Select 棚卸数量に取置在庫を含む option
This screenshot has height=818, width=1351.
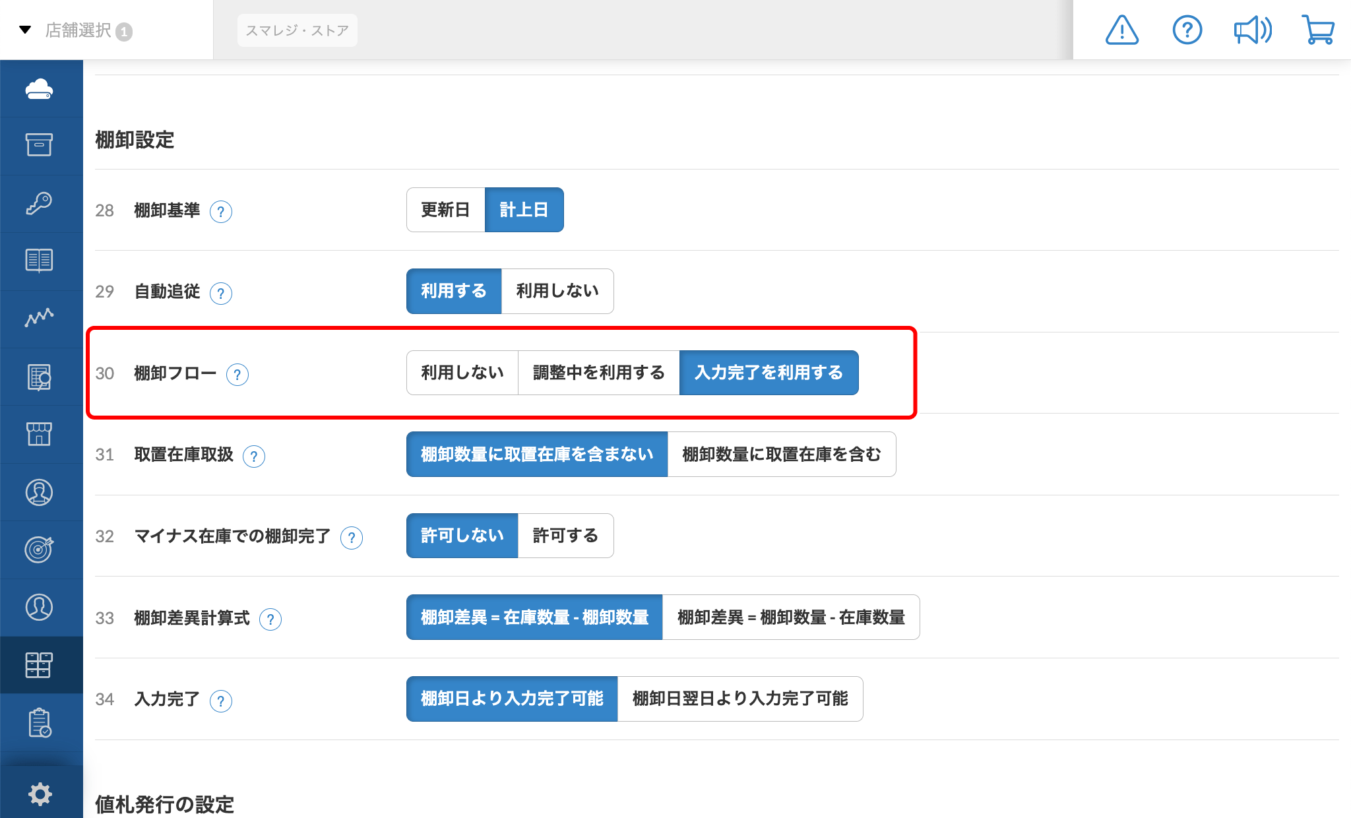coord(781,455)
